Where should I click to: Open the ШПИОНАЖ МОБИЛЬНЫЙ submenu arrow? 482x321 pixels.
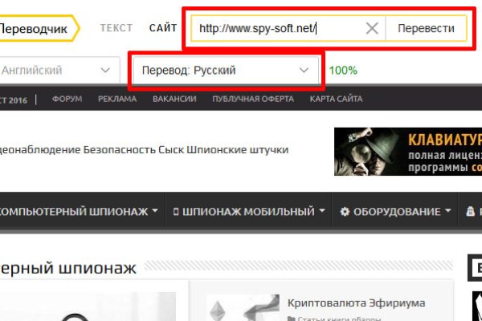(322, 212)
